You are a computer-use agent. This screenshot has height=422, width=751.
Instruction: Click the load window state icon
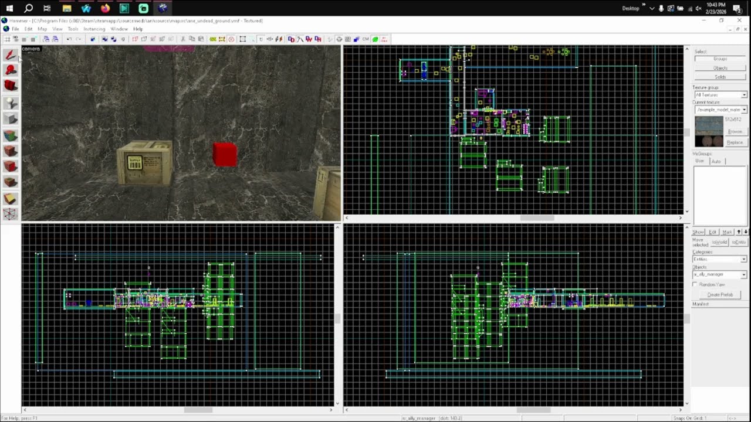46,39
